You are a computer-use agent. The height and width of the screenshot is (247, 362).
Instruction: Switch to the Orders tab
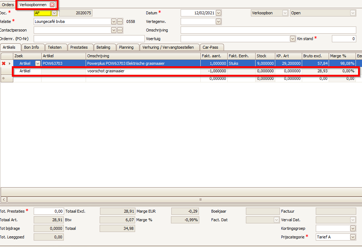coord(8,5)
